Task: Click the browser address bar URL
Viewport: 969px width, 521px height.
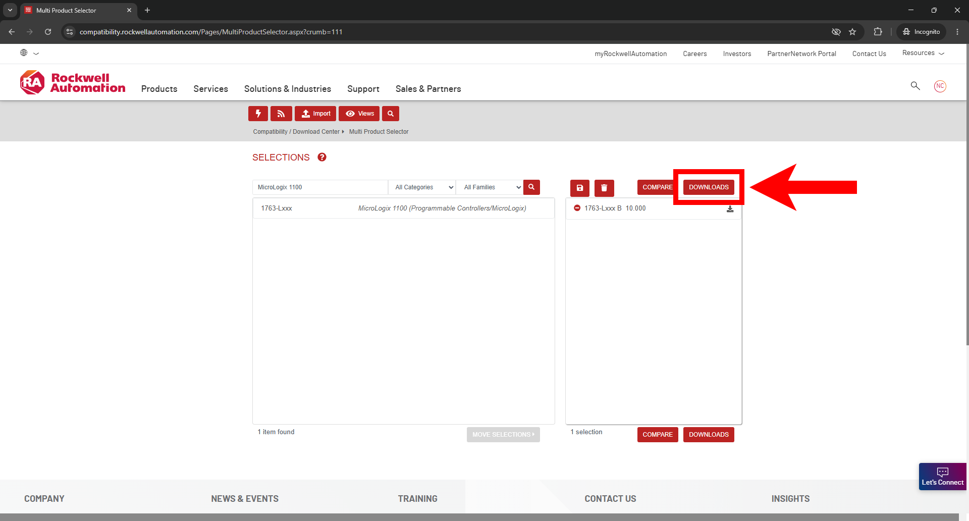Action: [x=211, y=32]
